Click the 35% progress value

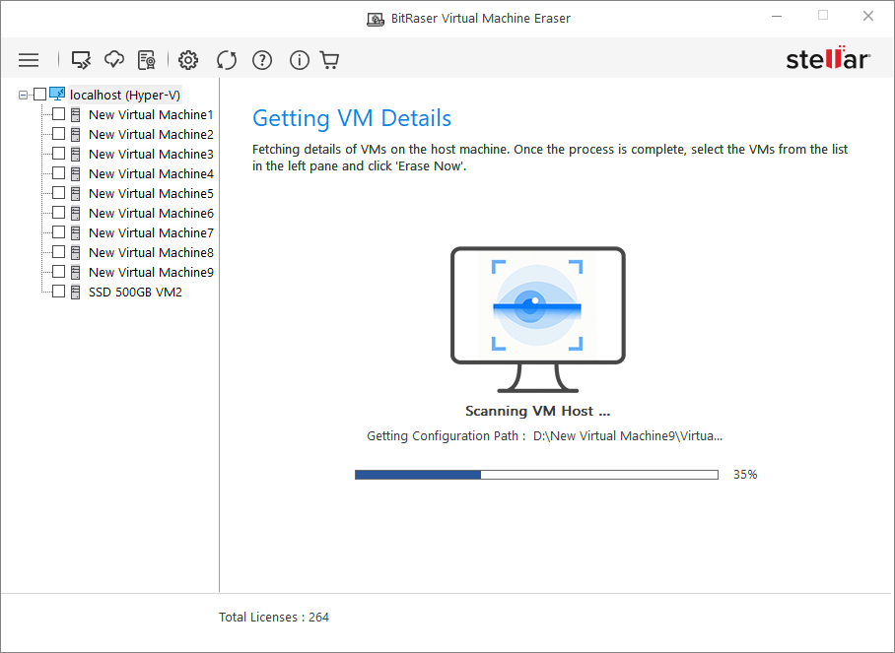tap(745, 475)
